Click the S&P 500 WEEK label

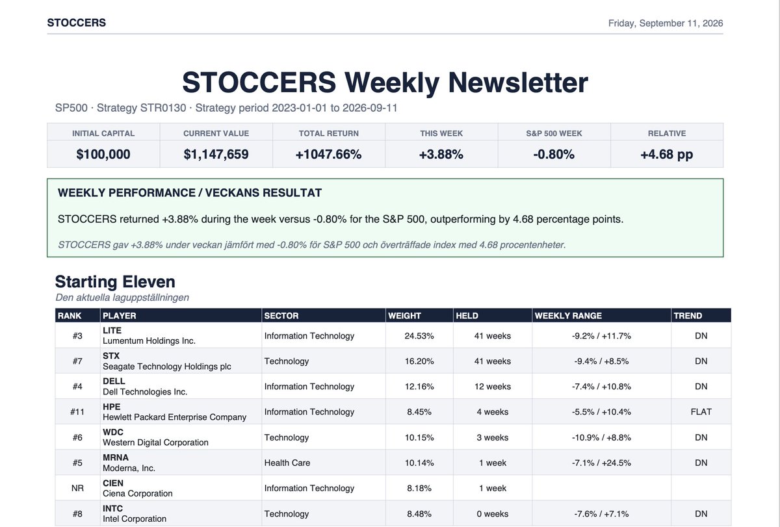pyautogui.click(x=554, y=133)
